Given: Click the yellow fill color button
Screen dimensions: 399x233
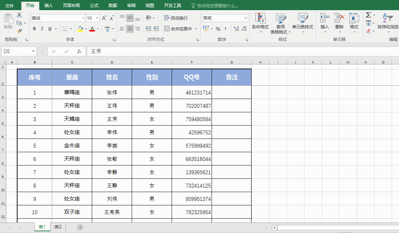Looking at the screenshot, I should [x=80, y=29].
